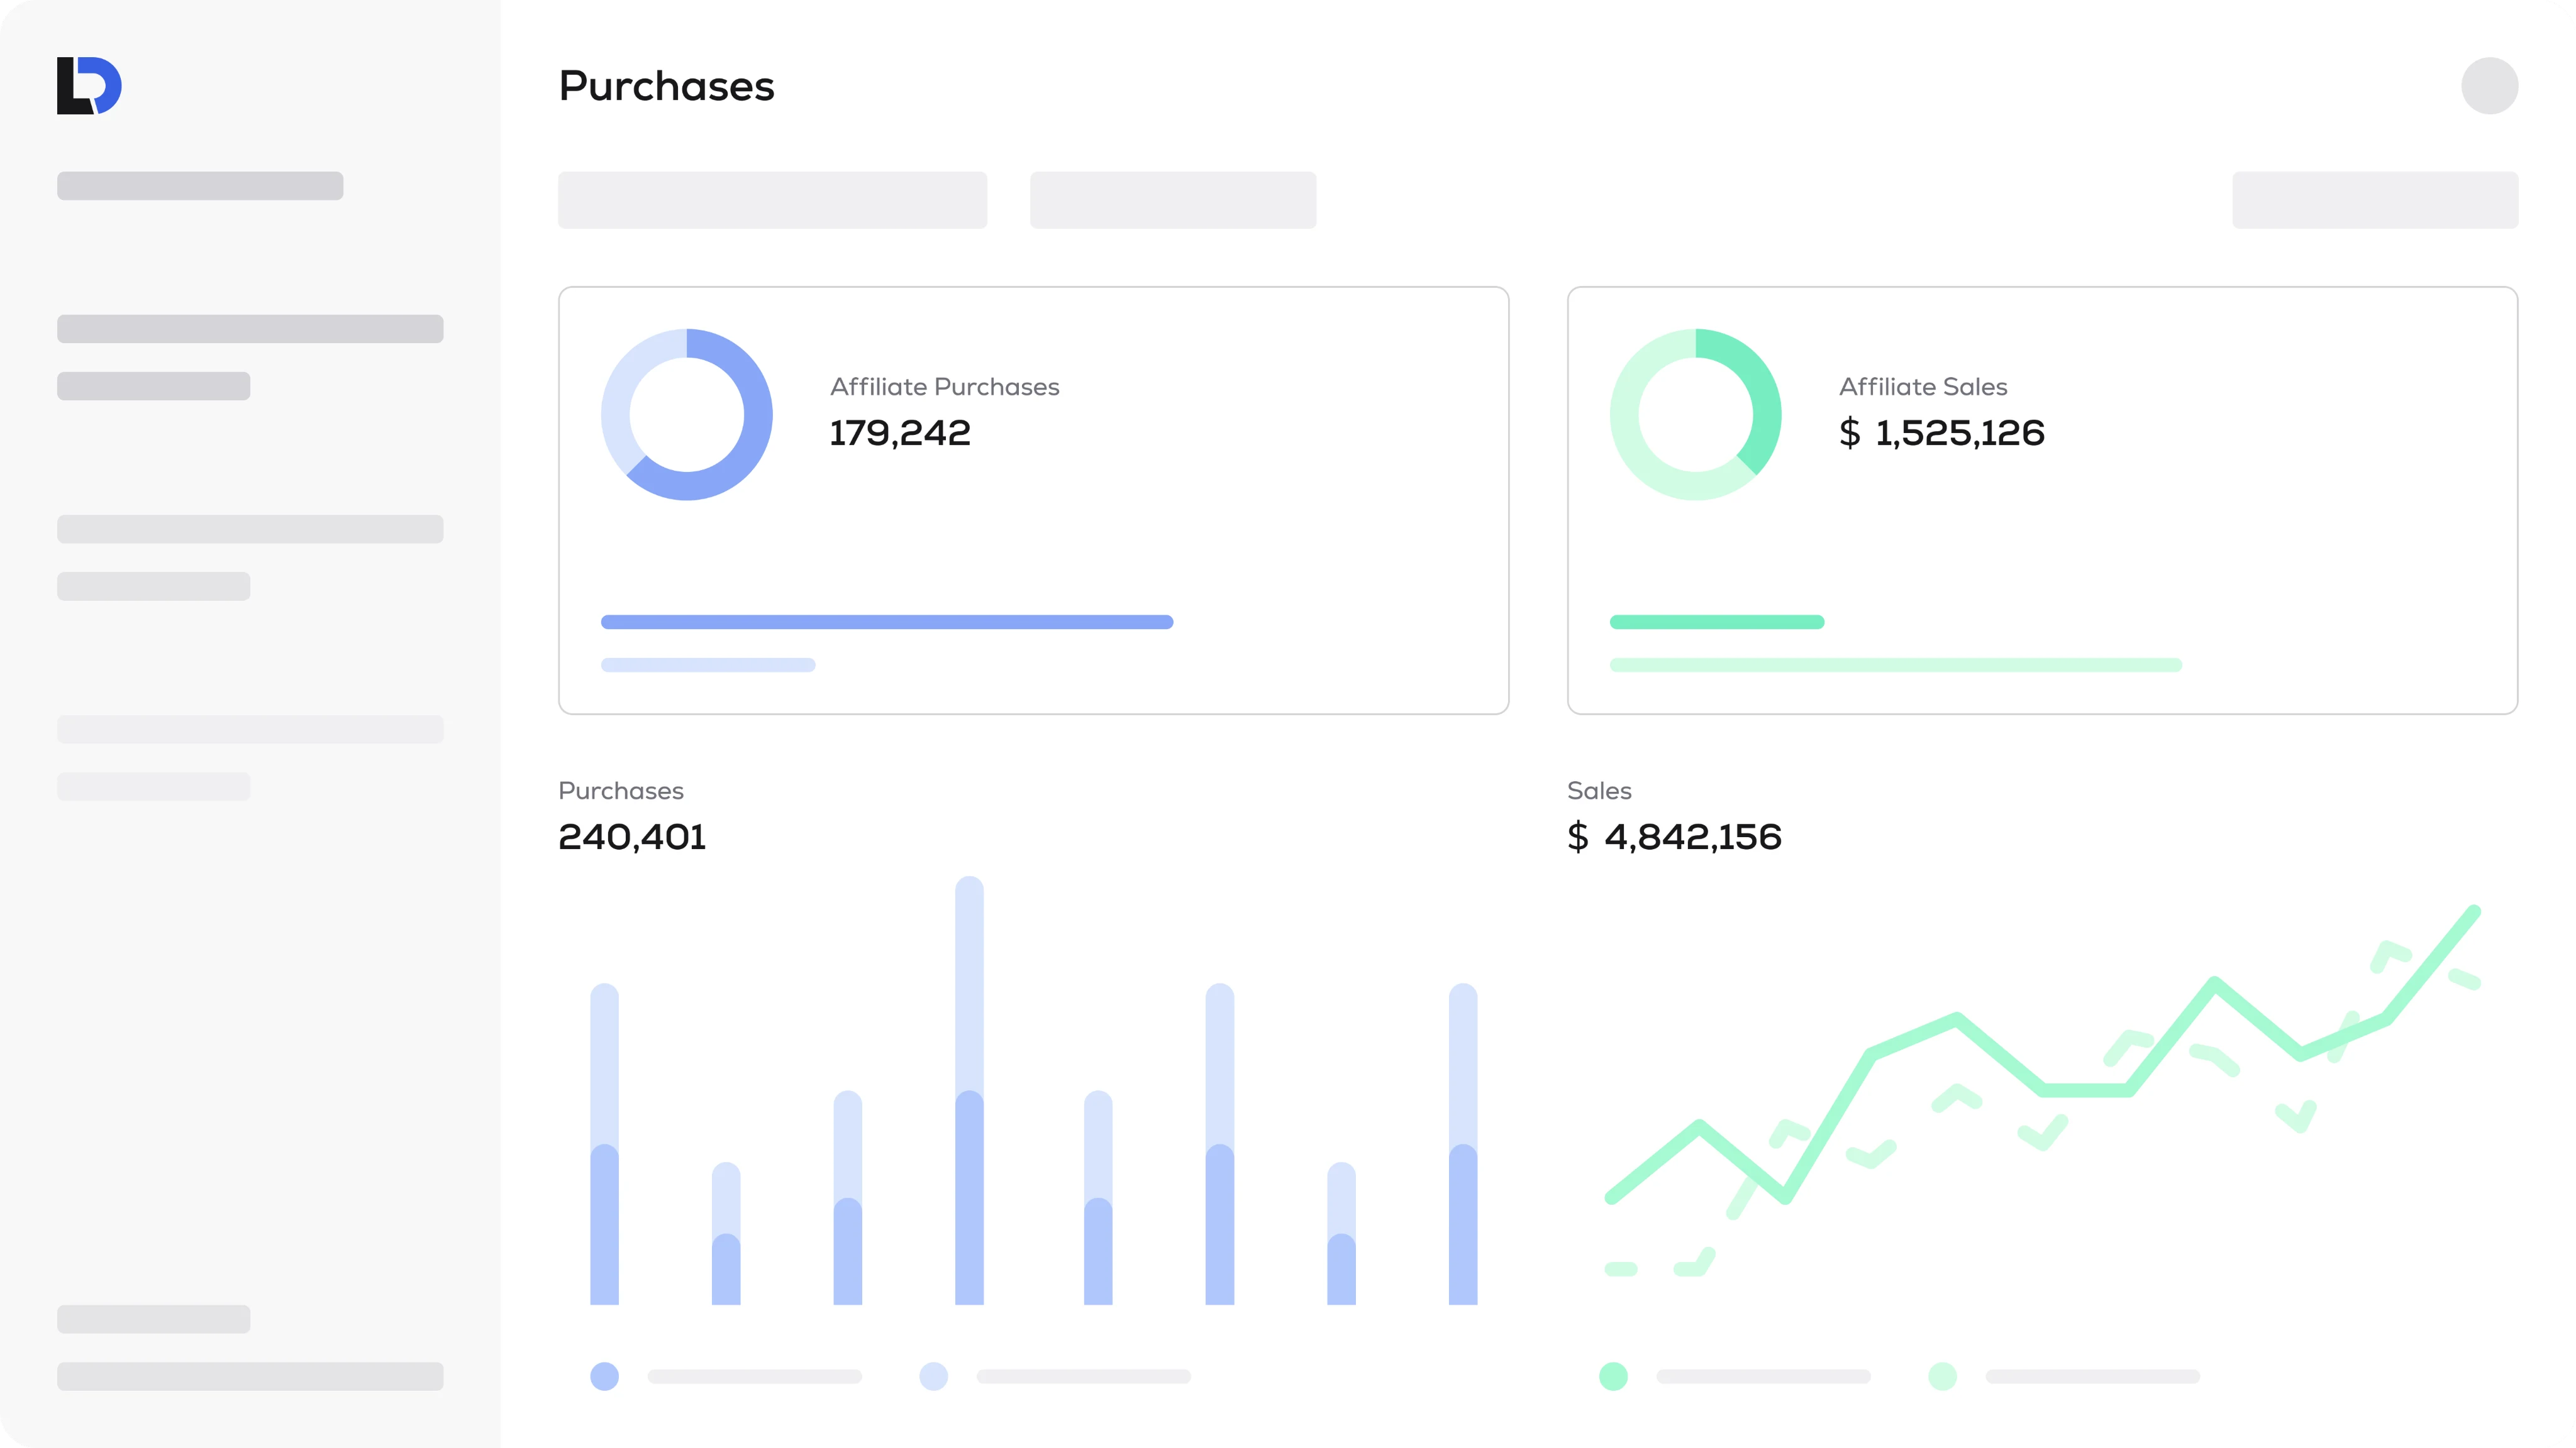Viewport: 2576px width, 1448px height.
Task: Open the first filter dropdown under Purchases heading
Action: [x=772, y=200]
